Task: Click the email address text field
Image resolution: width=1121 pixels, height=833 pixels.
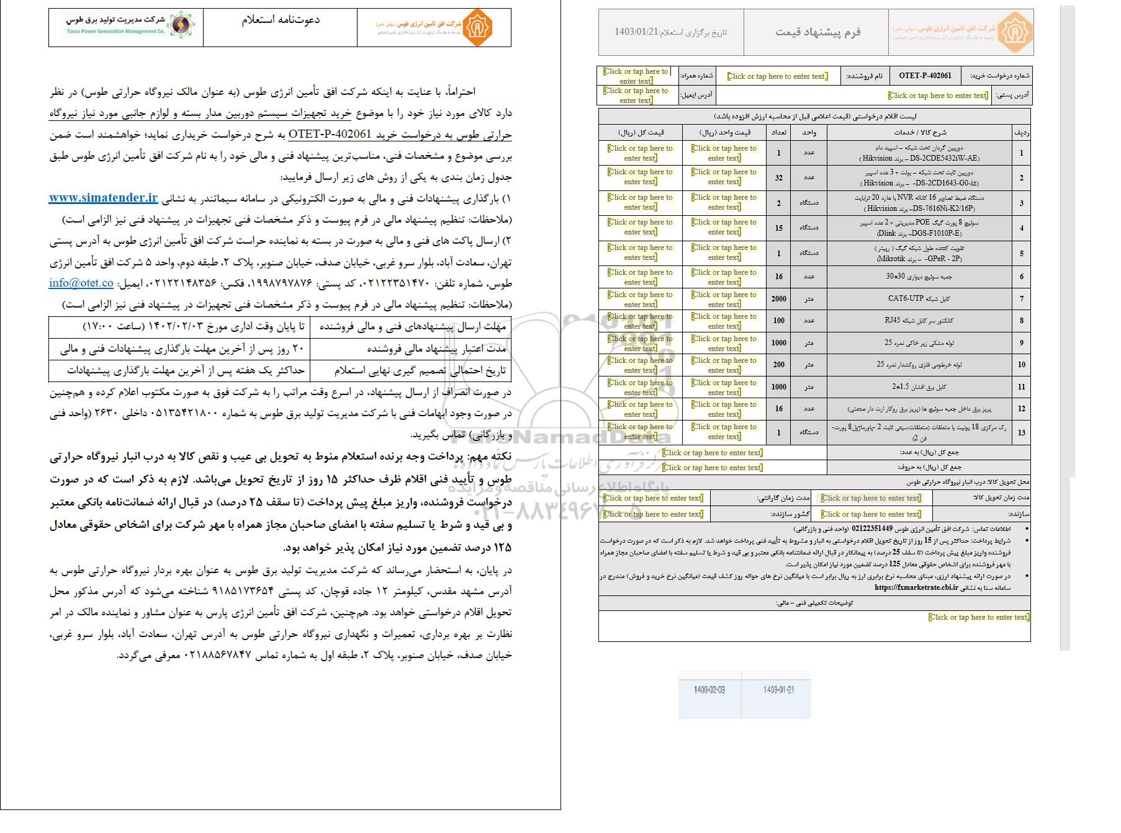Action: (x=635, y=96)
